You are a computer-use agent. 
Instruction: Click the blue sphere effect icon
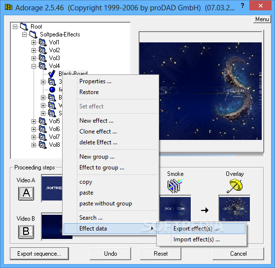click(52, 90)
